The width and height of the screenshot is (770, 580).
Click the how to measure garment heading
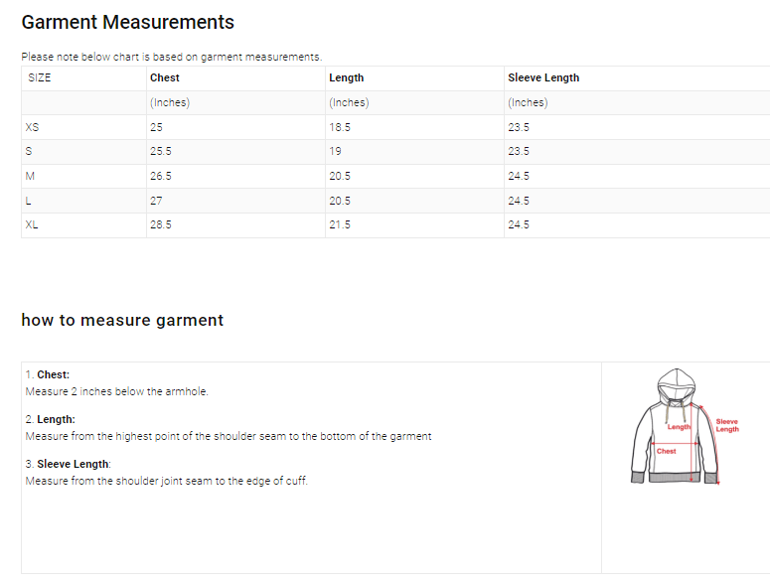pos(122,320)
